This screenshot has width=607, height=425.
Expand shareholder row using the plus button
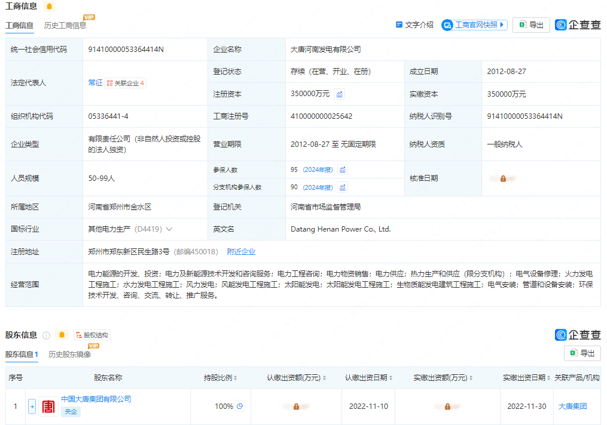pos(31,406)
